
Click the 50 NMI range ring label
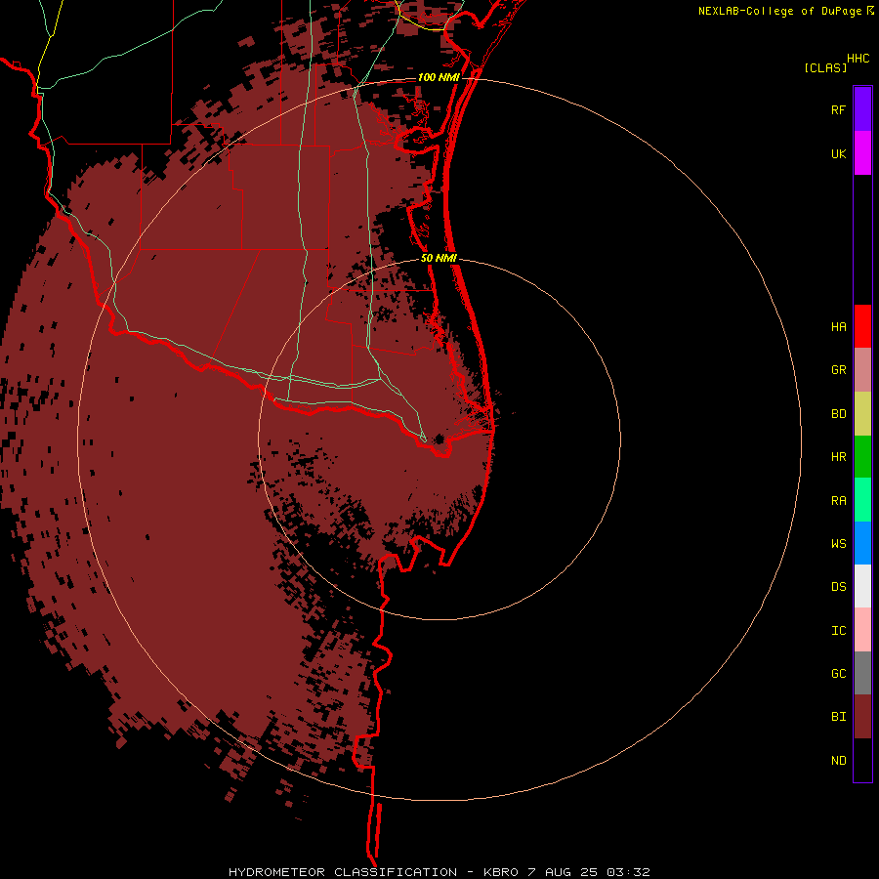pyautogui.click(x=439, y=258)
